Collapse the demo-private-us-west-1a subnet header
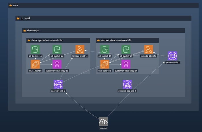Viewport: 202px width, 132px height. 58,40
